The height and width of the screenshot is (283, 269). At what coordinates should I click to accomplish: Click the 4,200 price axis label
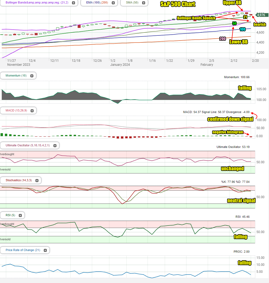[x=260, y=53]
